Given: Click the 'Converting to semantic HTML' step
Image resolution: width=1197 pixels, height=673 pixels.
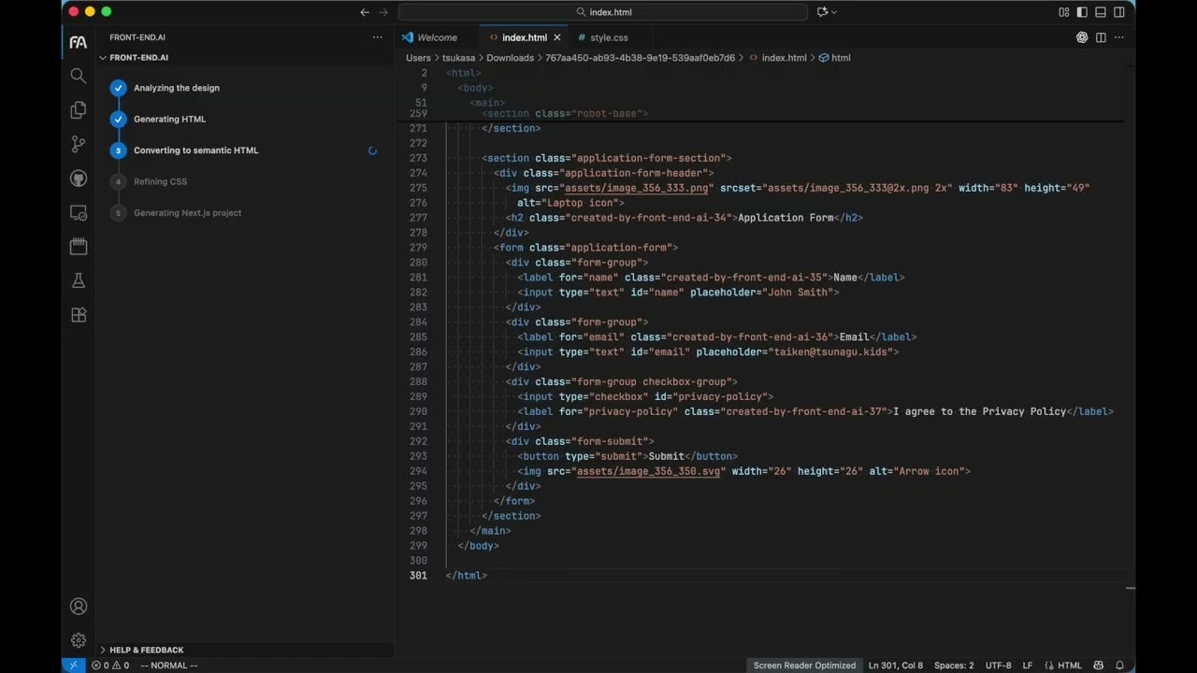Looking at the screenshot, I should coord(195,150).
